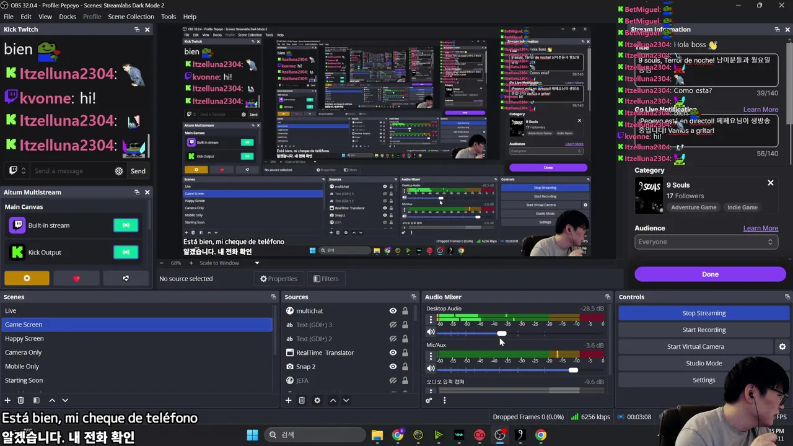Adjust Desktop Audio volume slider
This screenshot has width=793, height=446.
502,334
